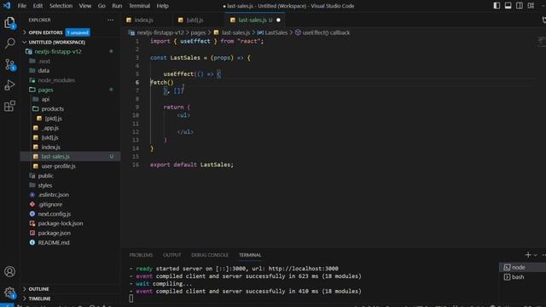Open the Accounts menu icon
546x307 pixels.
(x=9, y=271)
